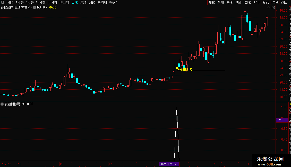
Task: Click the MA10 indicator label
Action: (x=42, y=8)
